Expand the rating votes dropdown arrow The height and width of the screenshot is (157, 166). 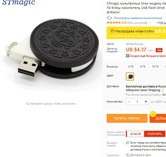(x=150, y=23)
